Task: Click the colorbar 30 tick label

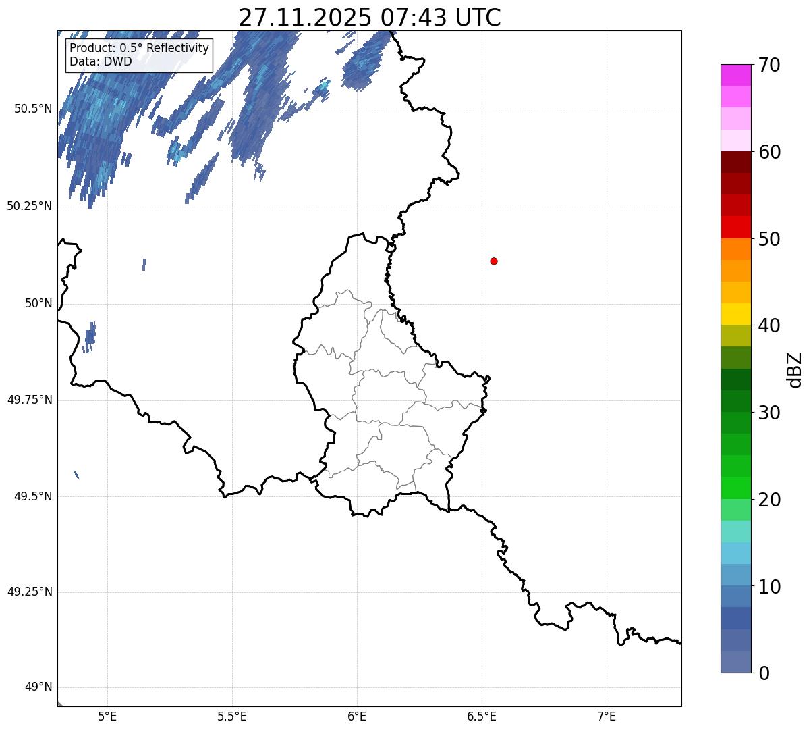Action: (769, 413)
